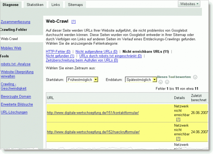The width and height of the screenshot is (213, 154).
Task: Select the HTTP-Fehler (0) category
Action: [x=58, y=52]
